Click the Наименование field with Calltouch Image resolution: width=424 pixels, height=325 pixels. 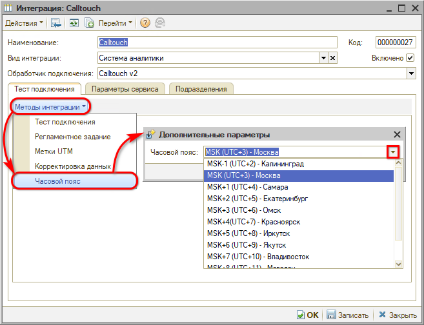(x=217, y=43)
